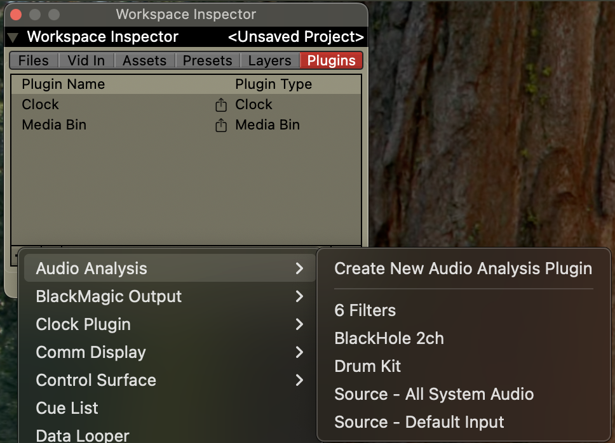Image resolution: width=615 pixels, height=443 pixels.
Task: Choose Data Looper from the menu
Action: point(170,435)
